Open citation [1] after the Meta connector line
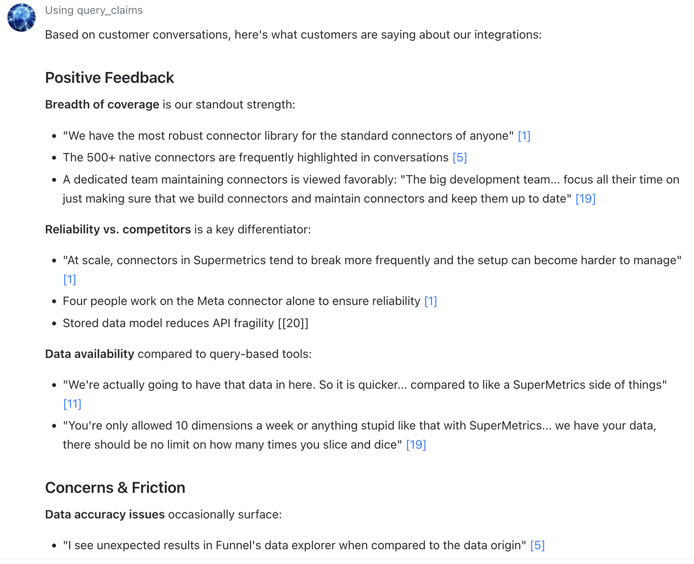694x564 pixels. [430, 301]
